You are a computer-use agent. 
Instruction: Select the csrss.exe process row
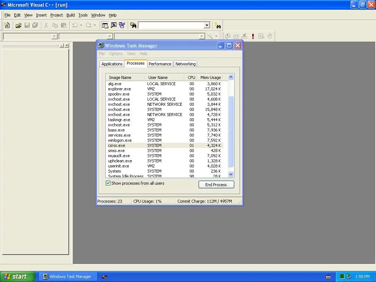coord(165,145)
